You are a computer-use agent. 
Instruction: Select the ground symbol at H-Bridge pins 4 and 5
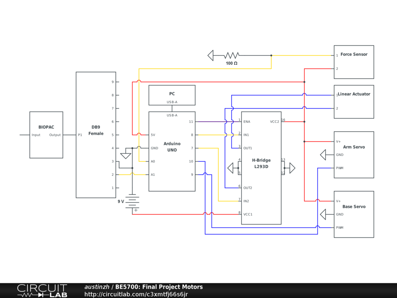[x=230, y=168]
